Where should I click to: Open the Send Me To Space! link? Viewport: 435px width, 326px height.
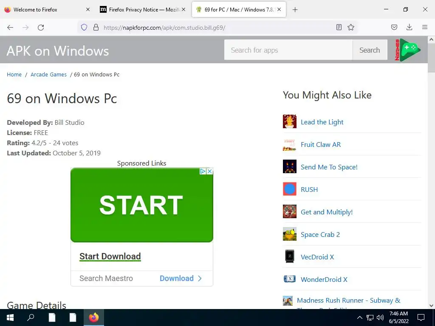pos(329,167)
